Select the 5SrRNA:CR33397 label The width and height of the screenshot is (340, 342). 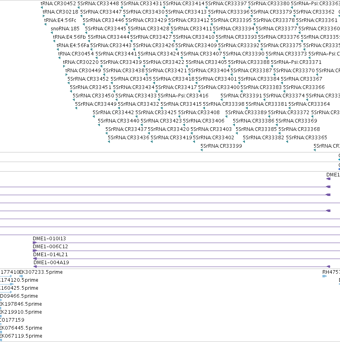226,4
